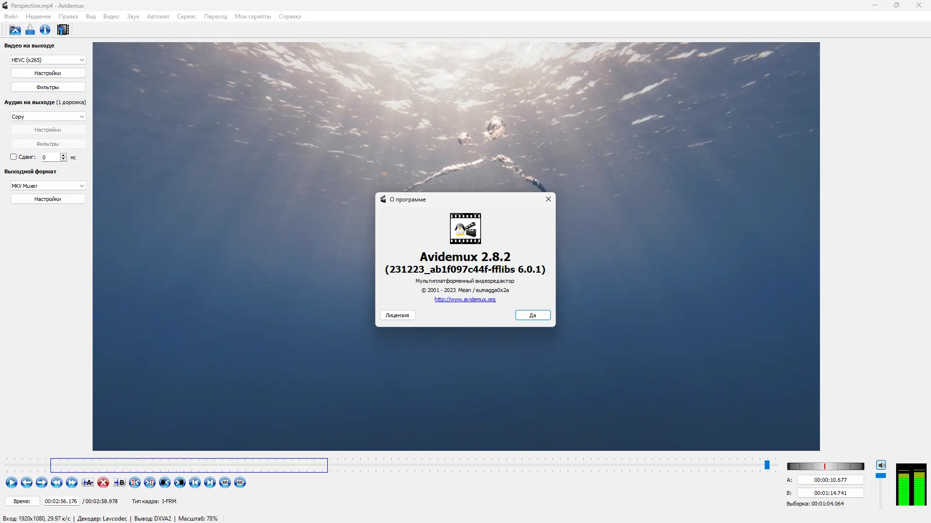
Task: Click the Лицензия button in About dialog
Action: point(397,315)
